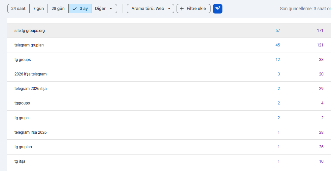Click impressions value 121 for telegram grupları

[x=320, y=45]
